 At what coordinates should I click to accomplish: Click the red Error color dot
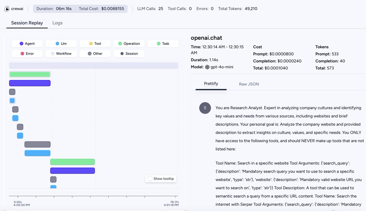tap(22, 54)
